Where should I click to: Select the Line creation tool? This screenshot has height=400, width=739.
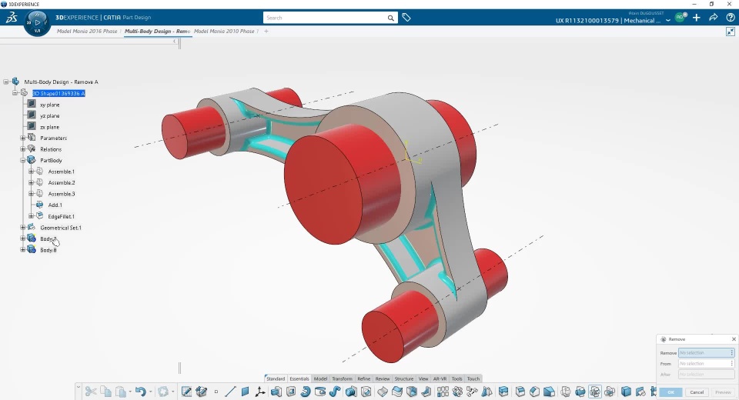(x=230, y=392)
